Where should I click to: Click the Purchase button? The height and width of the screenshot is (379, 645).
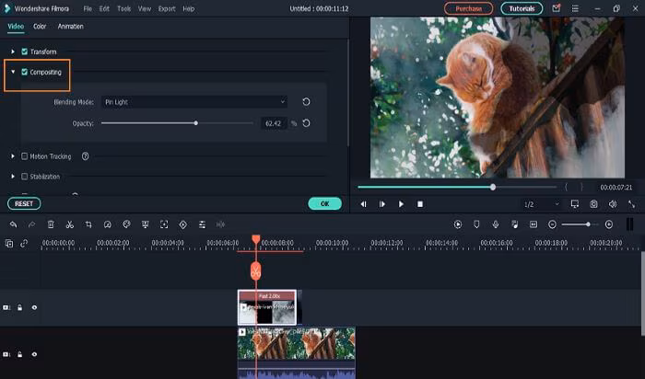tap(468, 8)
